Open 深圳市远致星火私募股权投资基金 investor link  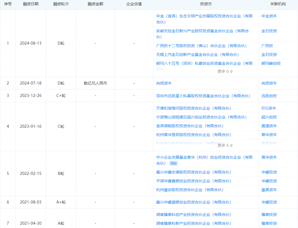coord(203,96)
